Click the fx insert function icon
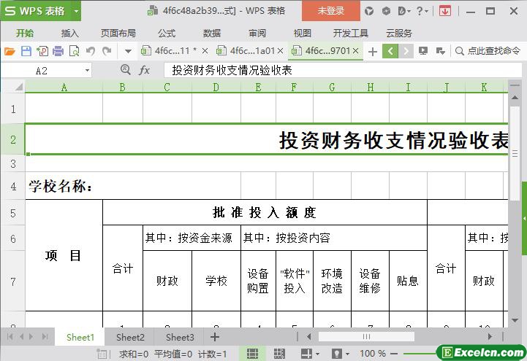 145,70
